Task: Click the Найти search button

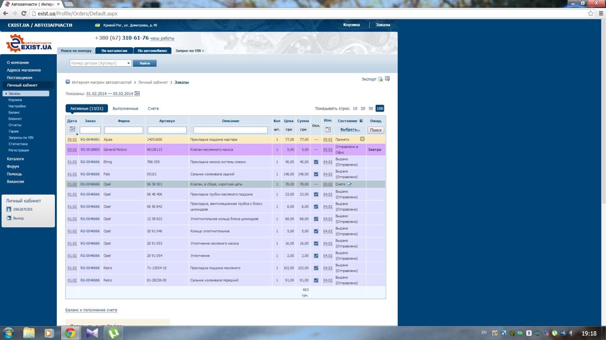Action: (x=145, y=63)
